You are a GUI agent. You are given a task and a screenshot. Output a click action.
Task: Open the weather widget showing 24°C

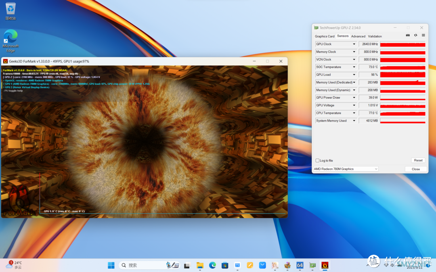click(15, 265)
